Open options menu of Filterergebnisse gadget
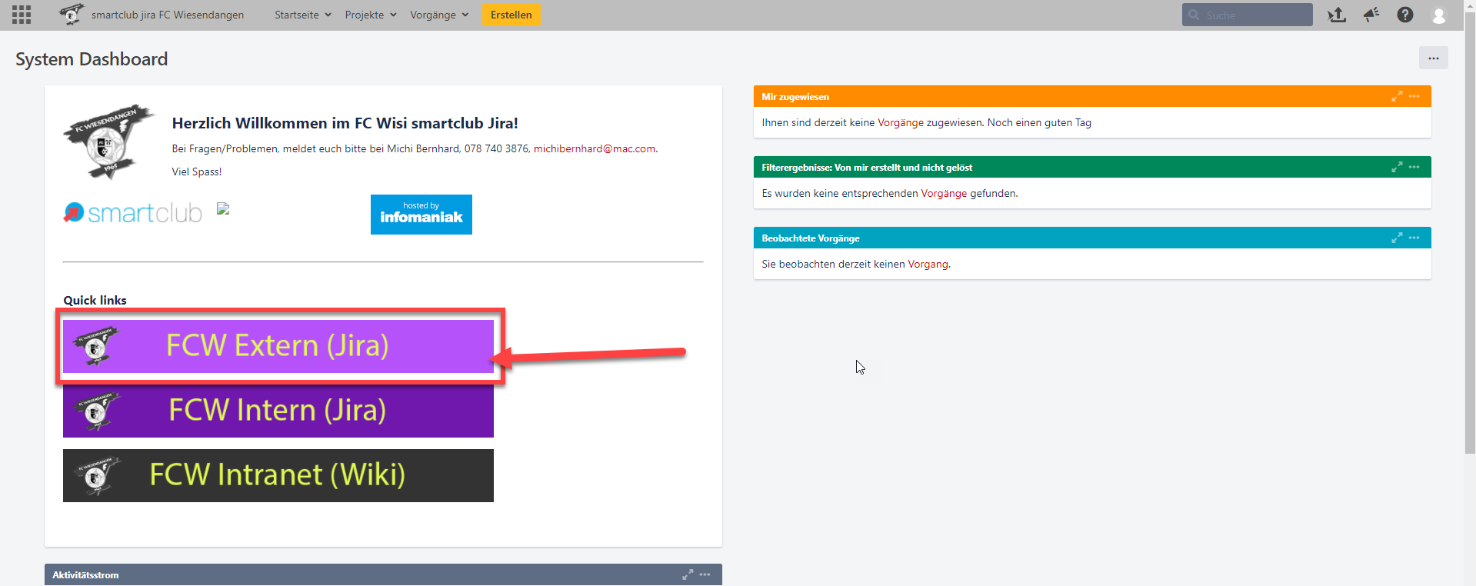Screen dimensions: 1476x586 click(x=1414, y=167)
